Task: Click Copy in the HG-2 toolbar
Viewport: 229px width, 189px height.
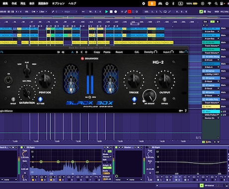Action: (x=97, y=52)
